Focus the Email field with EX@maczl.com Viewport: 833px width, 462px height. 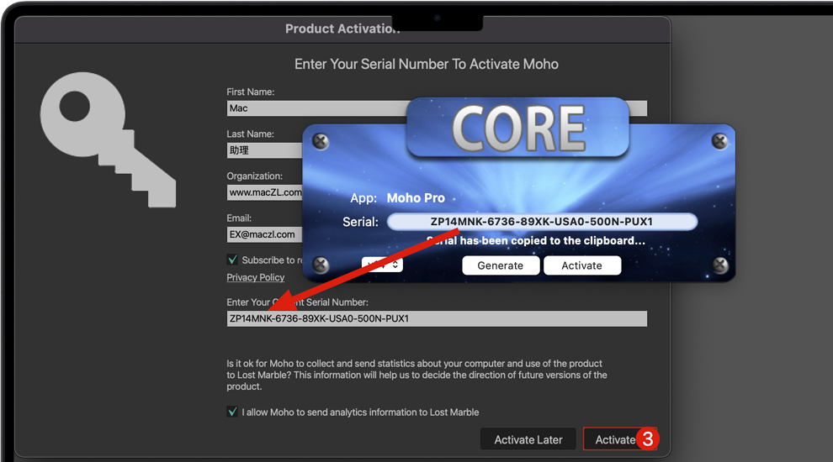point(264,234)
